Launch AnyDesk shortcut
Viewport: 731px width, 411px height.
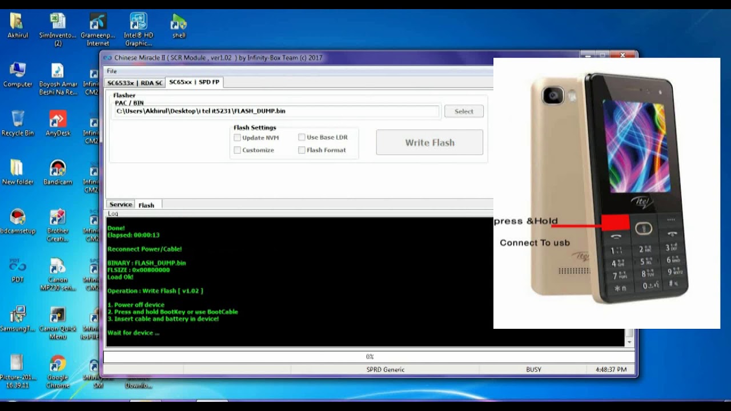click(58, 123)
